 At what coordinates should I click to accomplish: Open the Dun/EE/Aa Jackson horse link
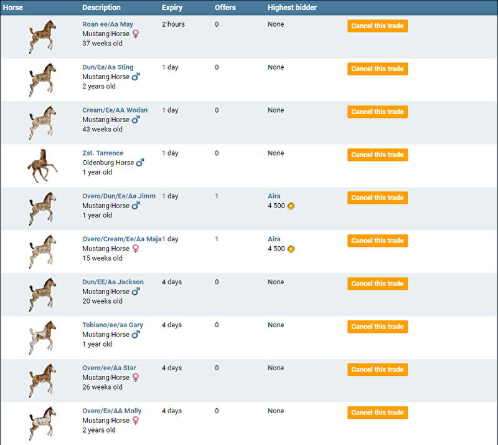pyautogui.click(x=113, y=282)
